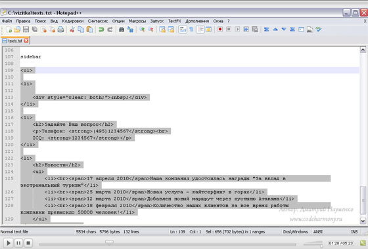This screenshot has width=368, height=249.
Task: Click the Cut scissors icon
Action: point(72,29)
